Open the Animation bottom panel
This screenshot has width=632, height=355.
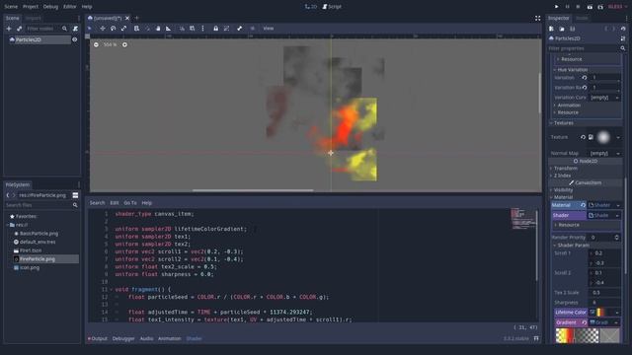coord(169,339)
